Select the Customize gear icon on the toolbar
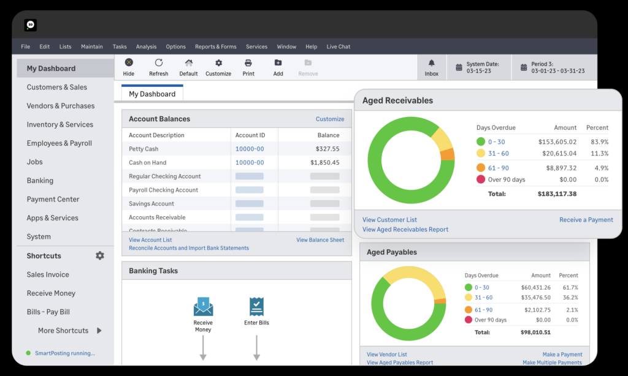The width and height of the screenshot is (628, 376). click(x=218, y=62)
